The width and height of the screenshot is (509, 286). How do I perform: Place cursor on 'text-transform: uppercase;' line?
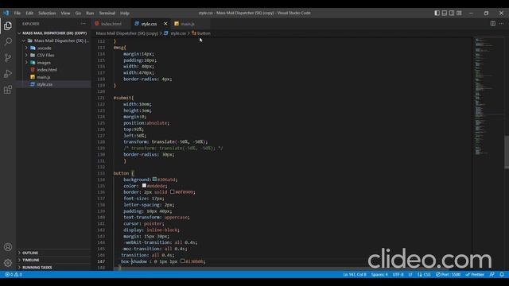click(157, 217)
